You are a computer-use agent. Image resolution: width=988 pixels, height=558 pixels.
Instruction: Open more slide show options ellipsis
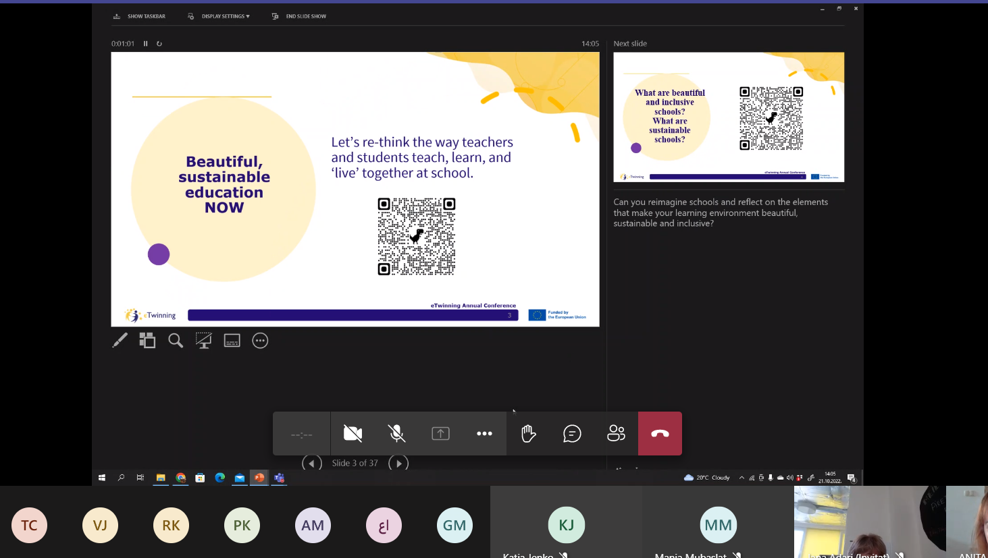[260, 341]
